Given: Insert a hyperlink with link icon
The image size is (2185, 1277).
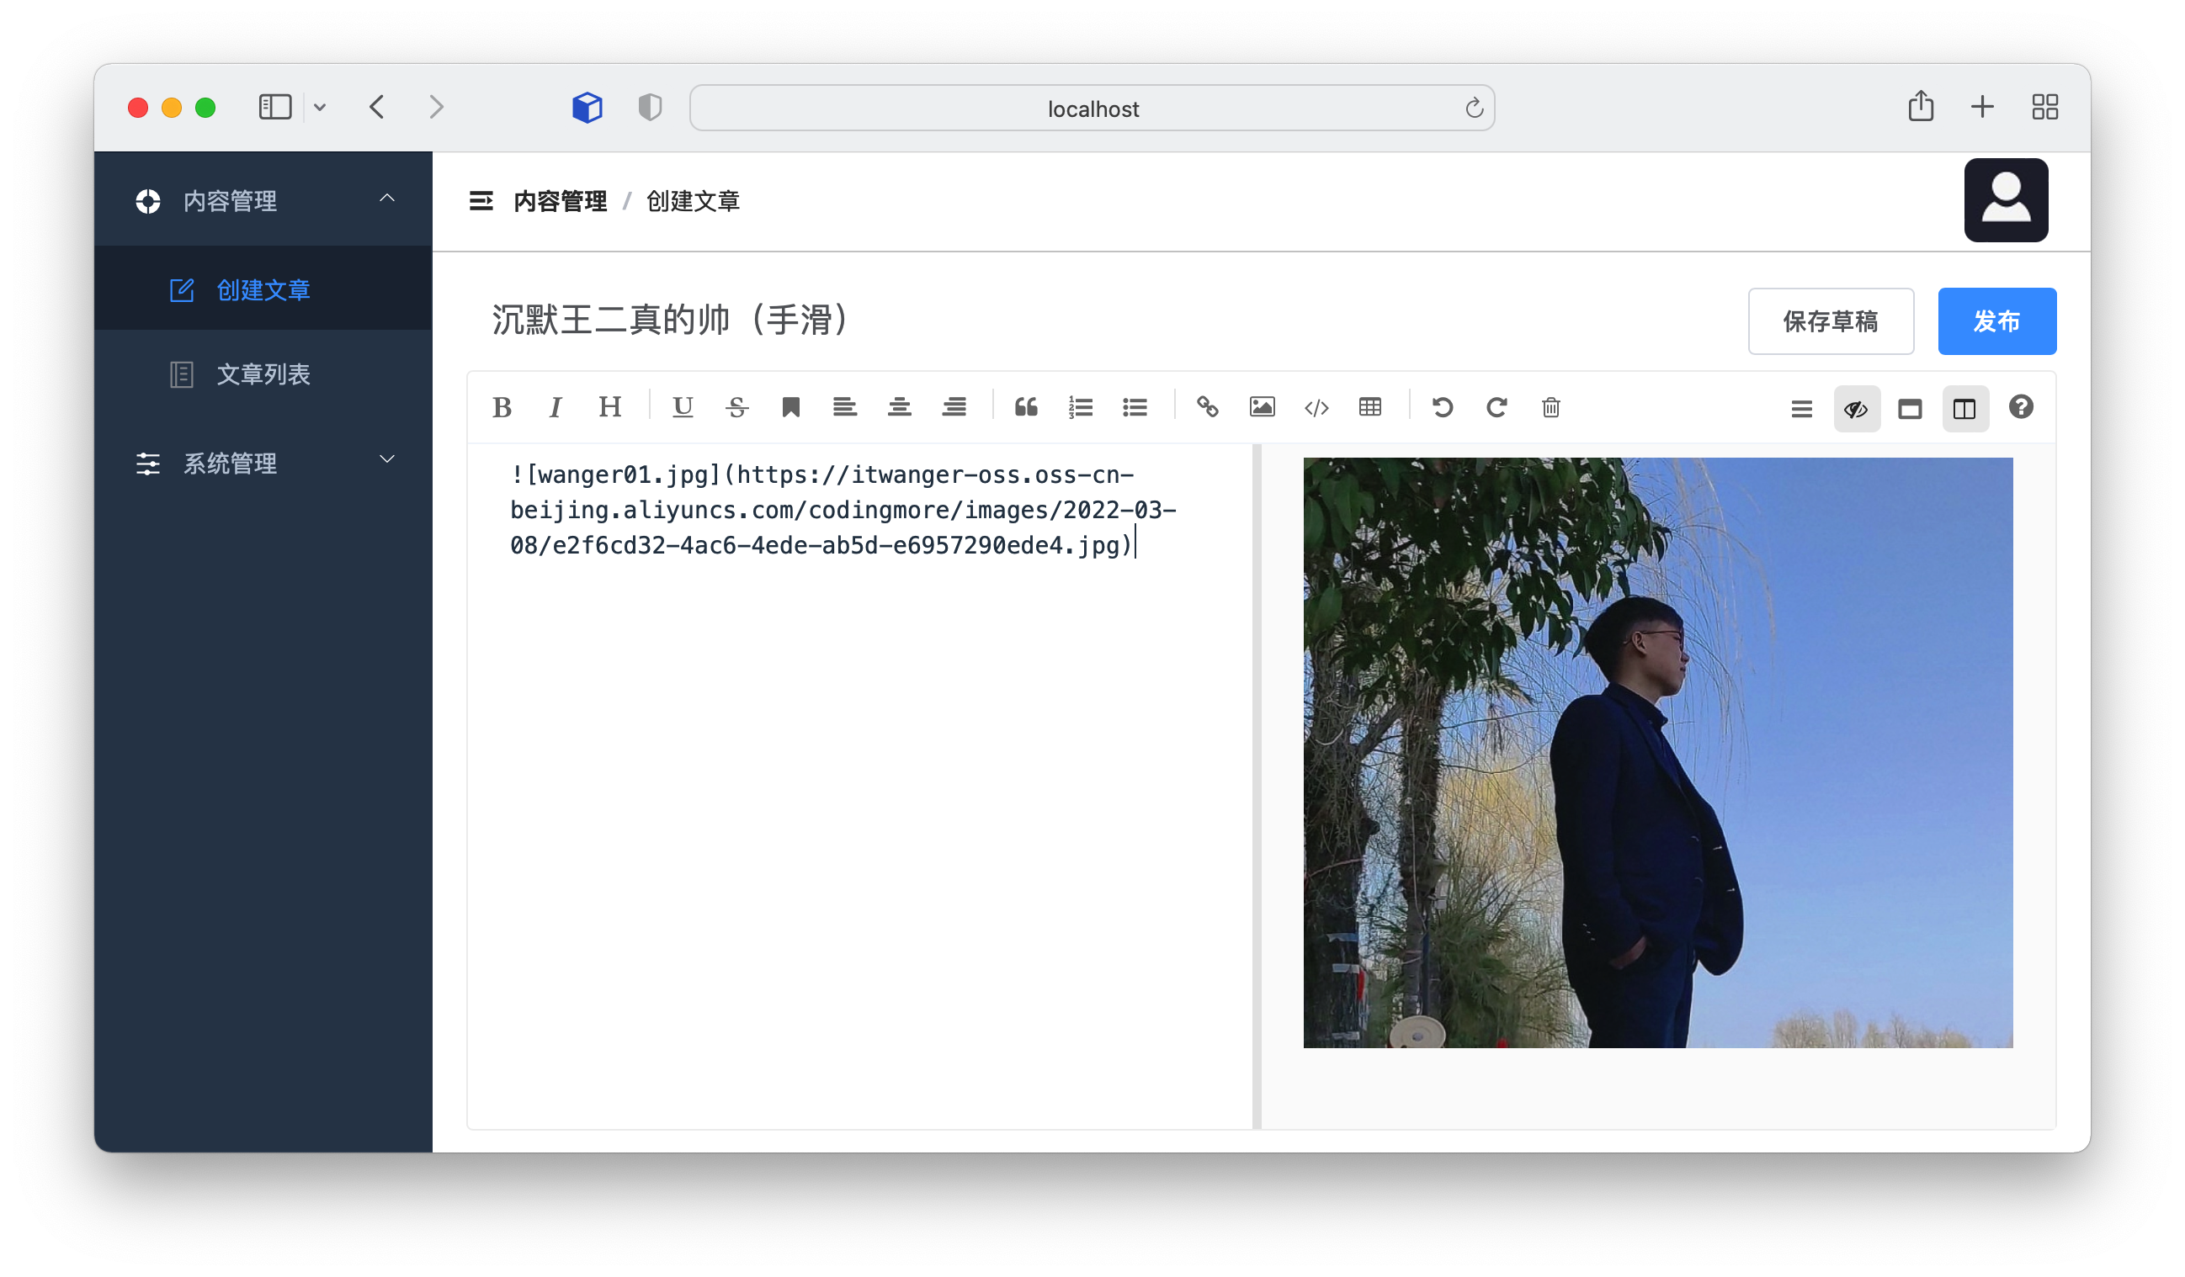Looking at the screenshot, I should pyautogui.click(x=1207, y=407).
